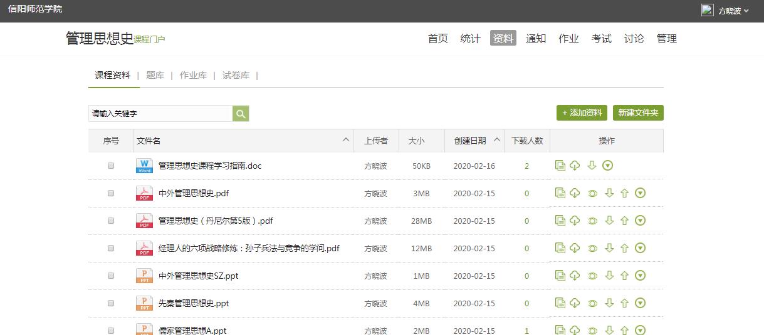Select checkbox for 管理思想史（丹尼尔第5版）.pdf
The width and height of the screenshot is (764, 335).
(111, 221)
